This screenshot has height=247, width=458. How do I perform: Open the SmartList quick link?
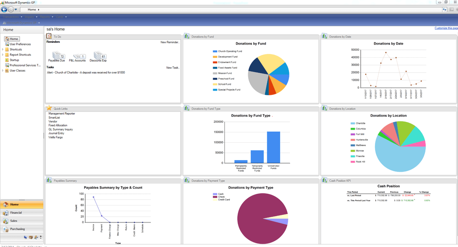tap(55, 117)
